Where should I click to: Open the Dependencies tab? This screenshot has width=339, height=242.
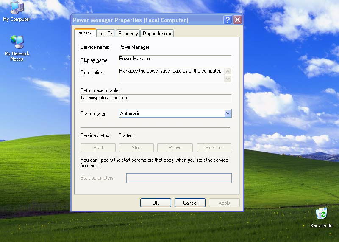[x=157, y=34]
